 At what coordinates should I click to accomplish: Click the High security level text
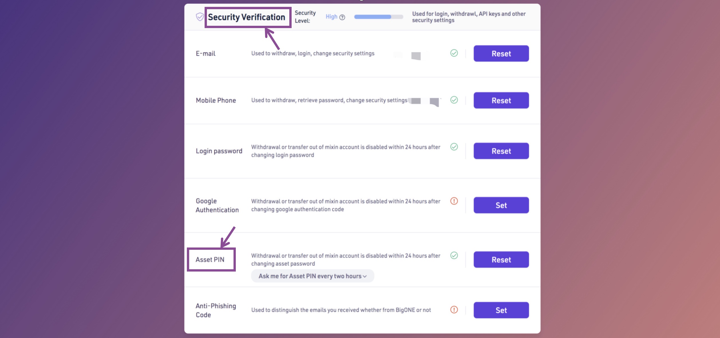click(x=331, y=17)
